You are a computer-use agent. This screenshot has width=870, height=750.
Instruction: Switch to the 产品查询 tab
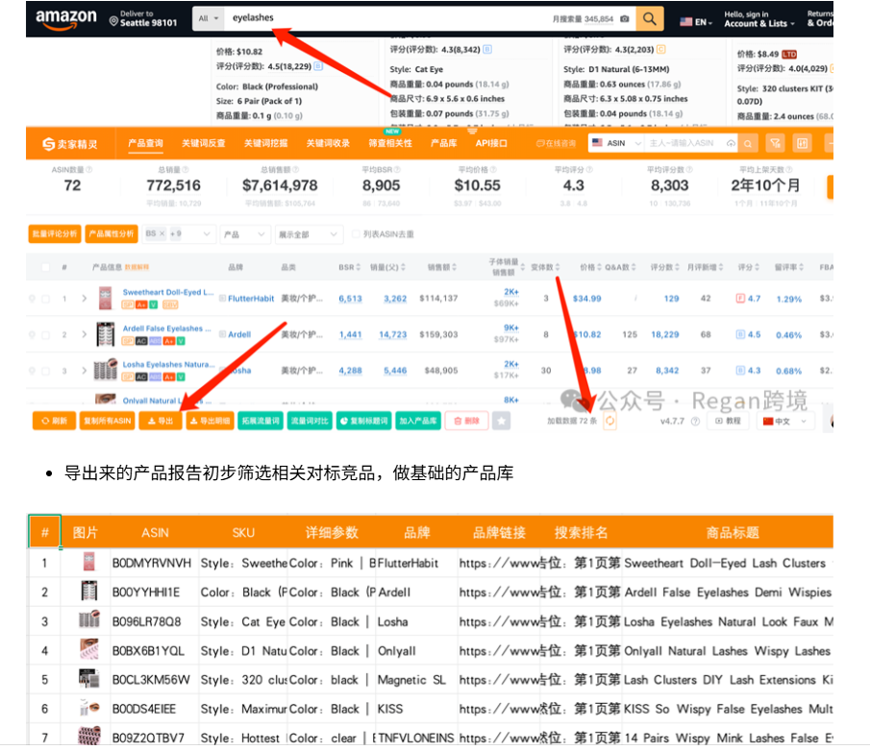click(x=145, y=144)
